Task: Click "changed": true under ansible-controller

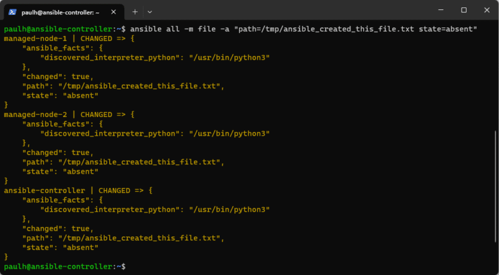Action: (x=57, y=228)
